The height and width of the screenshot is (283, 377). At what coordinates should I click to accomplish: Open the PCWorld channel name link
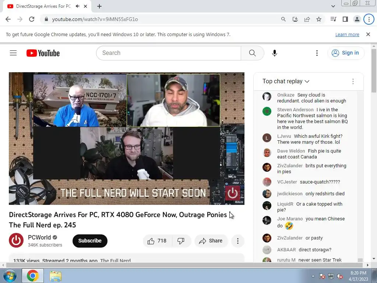coord(39,238)
